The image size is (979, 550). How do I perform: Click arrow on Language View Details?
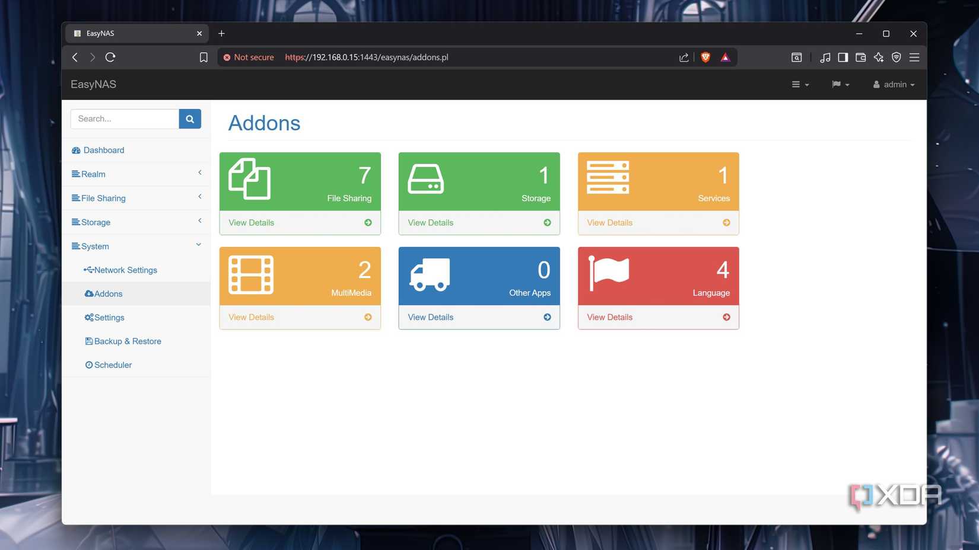pyautogui.click(x=726, y=317)
